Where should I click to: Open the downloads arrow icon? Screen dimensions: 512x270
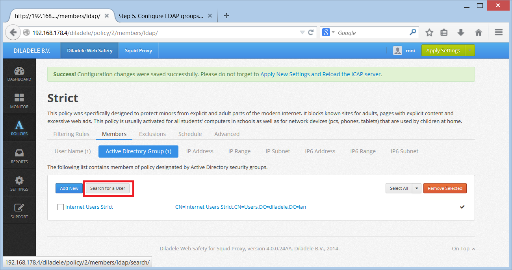pos(461,33)
